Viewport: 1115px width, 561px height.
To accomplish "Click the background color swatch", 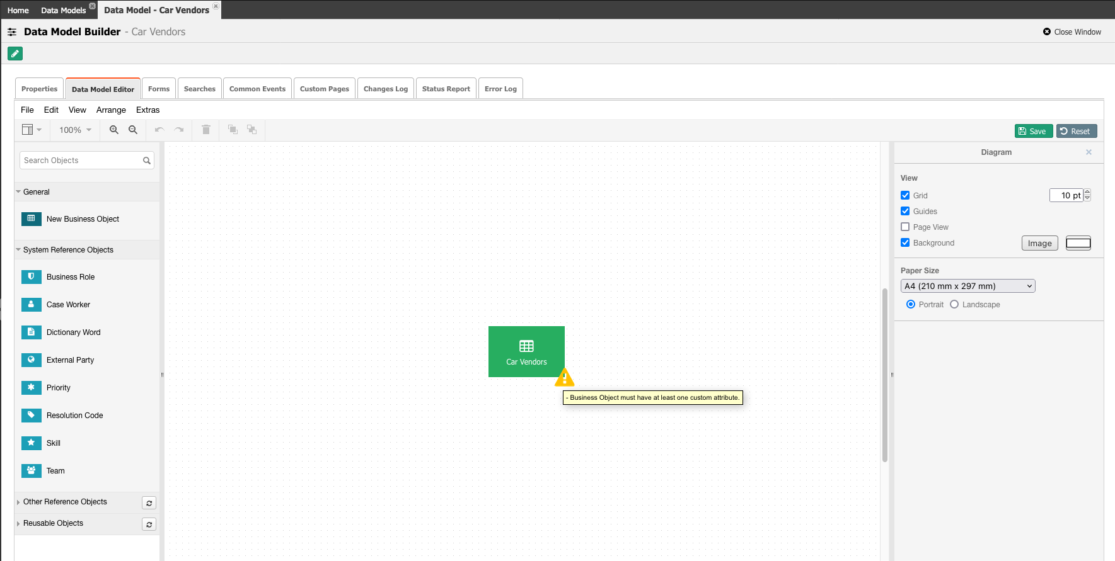I will (x=1078, y=243).
